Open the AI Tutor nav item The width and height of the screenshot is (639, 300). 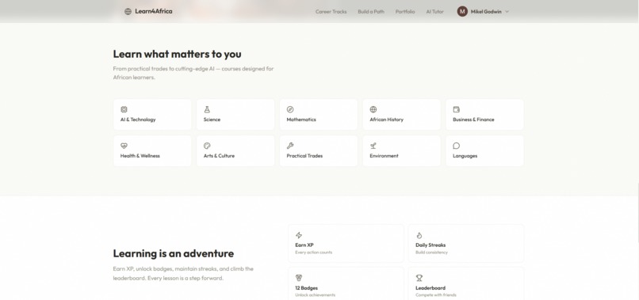(434, 11)
